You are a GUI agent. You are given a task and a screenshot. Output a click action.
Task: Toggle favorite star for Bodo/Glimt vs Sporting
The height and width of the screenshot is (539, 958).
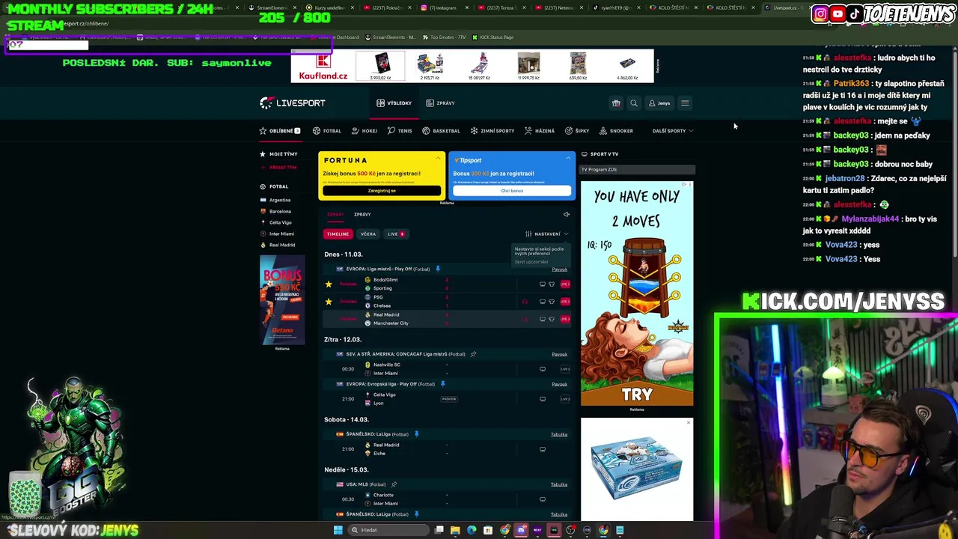pyautogui.click(x=329, y=284)
